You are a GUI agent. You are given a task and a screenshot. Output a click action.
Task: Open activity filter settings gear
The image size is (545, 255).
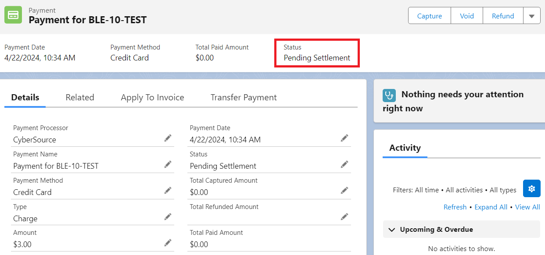(531, 188)
